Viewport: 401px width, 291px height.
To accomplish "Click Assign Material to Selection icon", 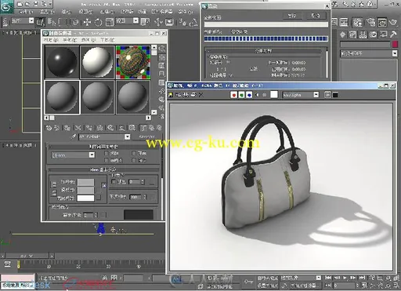I will [67, 128].
